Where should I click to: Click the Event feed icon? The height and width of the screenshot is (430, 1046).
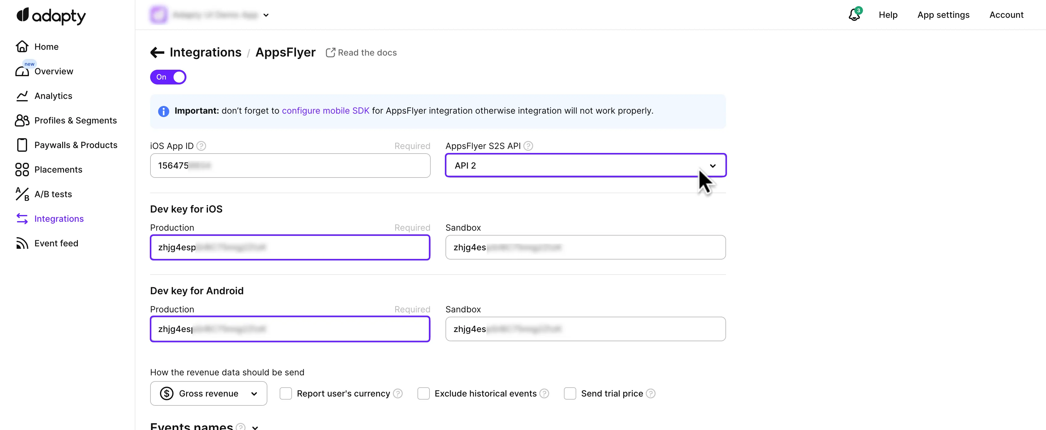click(22, 243)
